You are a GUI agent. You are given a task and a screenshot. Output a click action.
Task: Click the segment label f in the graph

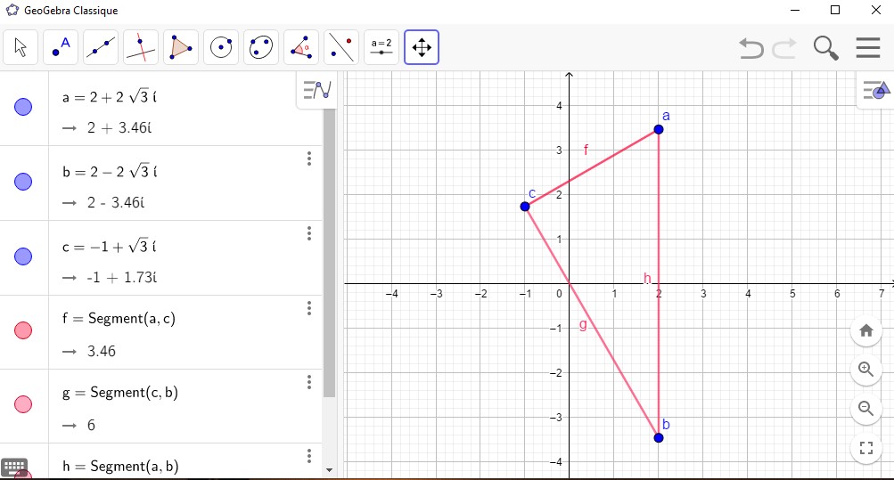pos(586,150)
